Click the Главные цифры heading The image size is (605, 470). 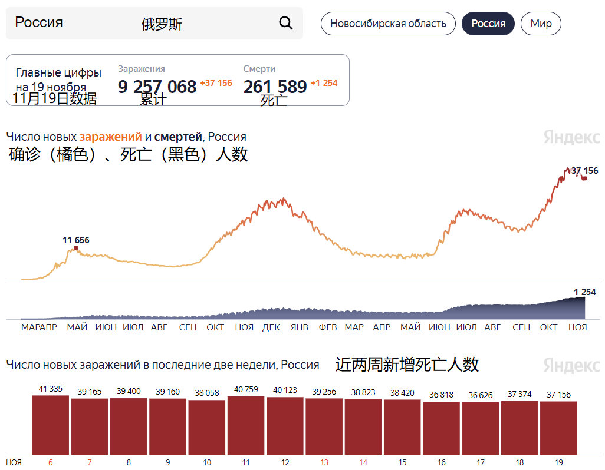click(x=58, y=72)
